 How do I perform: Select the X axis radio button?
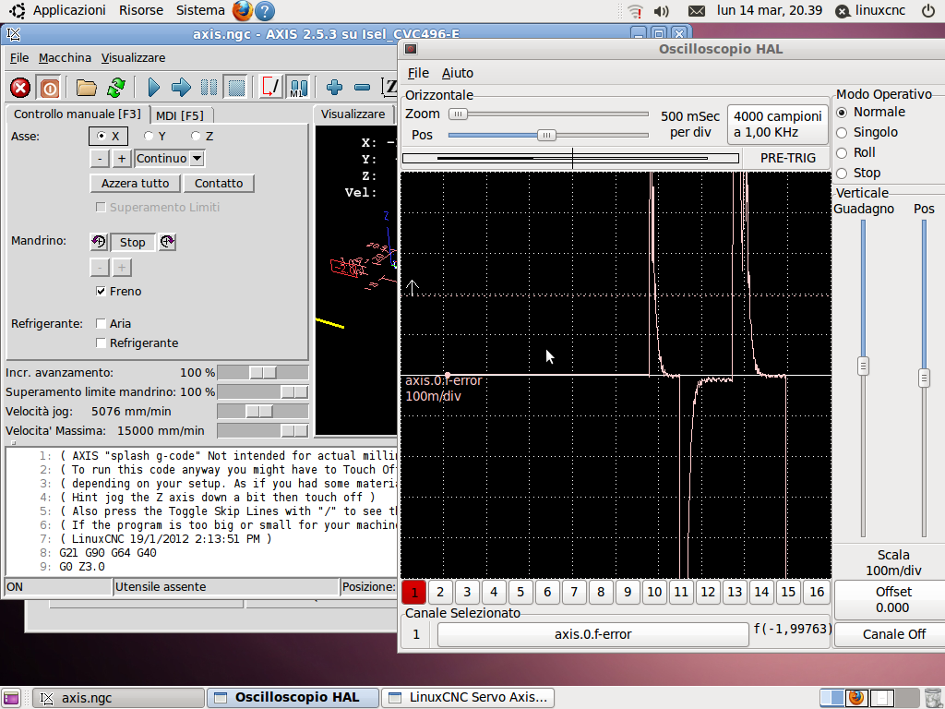[102, 137]
